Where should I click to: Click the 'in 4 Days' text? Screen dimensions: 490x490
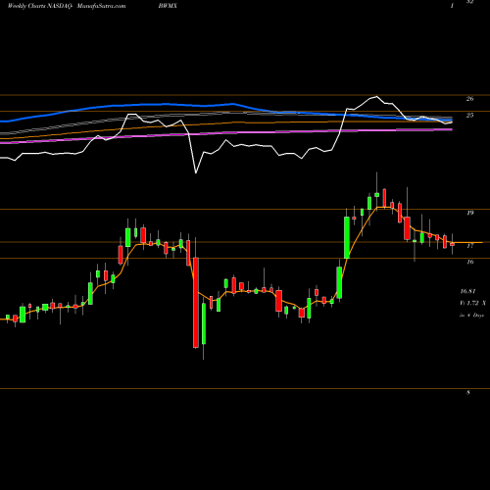(x=471, y=316)
